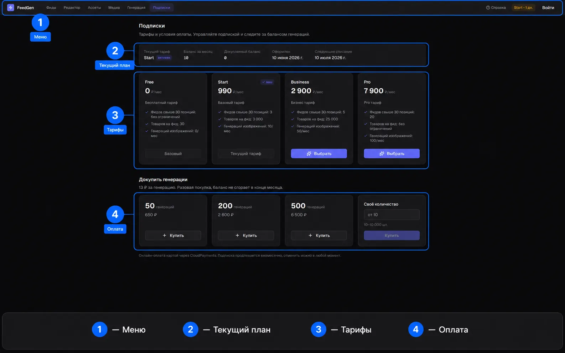The width and height of the screenshot is (565, 353).
Task: Go to the Генерация tab
Action: (x=136, y=7)
